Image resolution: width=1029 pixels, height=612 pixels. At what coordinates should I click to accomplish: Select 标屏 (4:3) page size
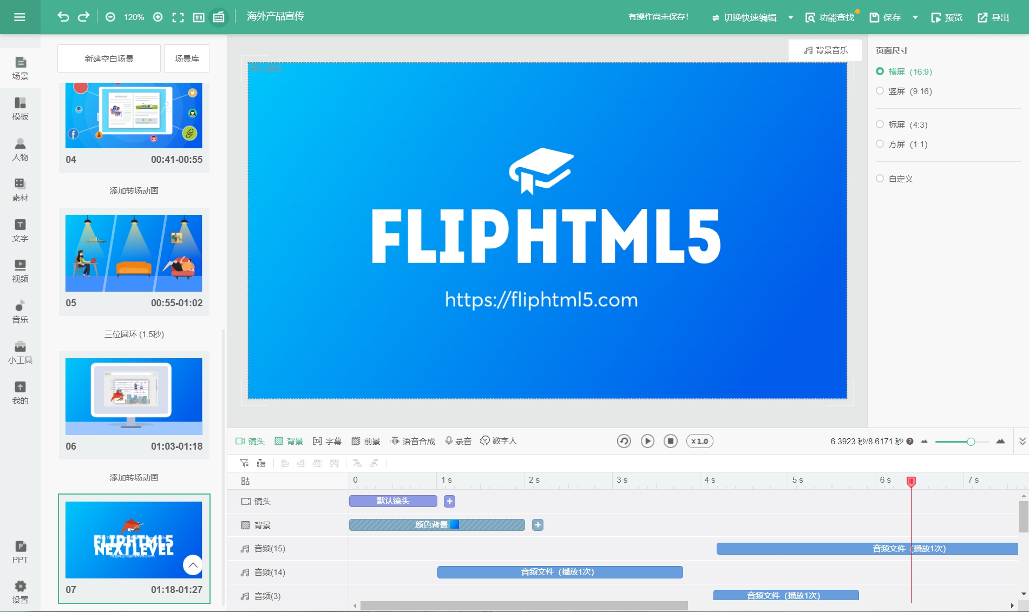(902, 124)
